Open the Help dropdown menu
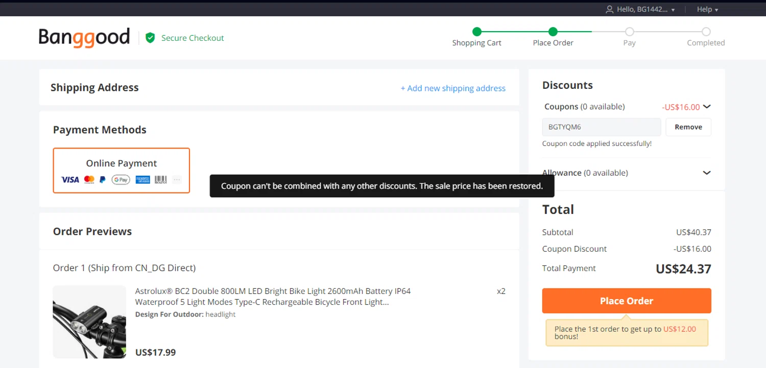 click(707, 9)
